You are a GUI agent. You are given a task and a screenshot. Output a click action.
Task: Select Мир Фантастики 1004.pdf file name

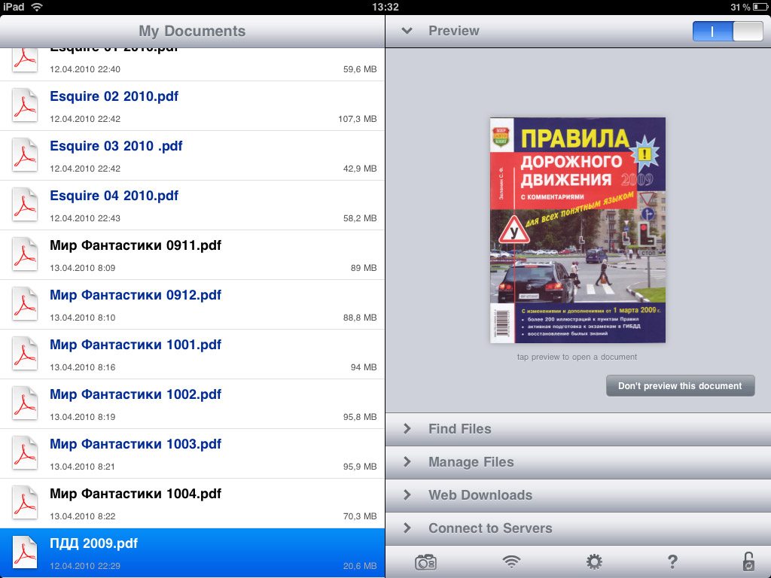[x=136, y=494]
